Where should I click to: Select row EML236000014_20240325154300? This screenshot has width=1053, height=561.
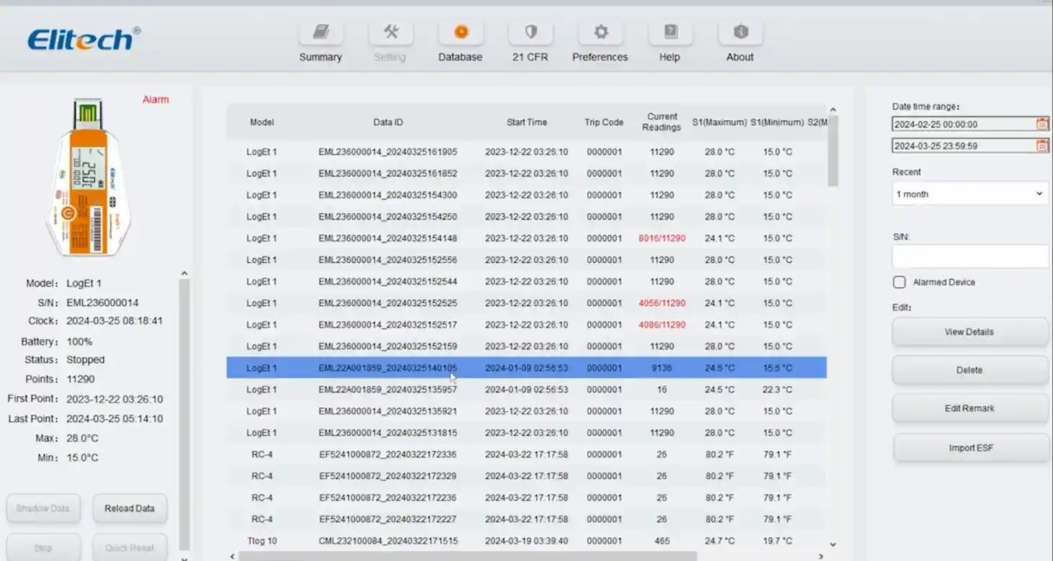[x=527, y=195]
